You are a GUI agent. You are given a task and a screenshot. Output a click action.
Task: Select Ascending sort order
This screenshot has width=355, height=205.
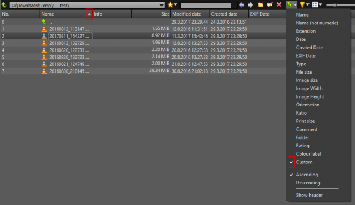click(307, 175)
